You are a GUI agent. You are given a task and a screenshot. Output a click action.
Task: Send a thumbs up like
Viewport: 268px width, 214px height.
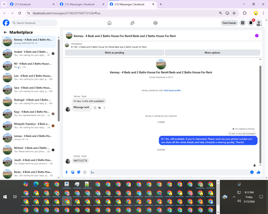(258, 172)
